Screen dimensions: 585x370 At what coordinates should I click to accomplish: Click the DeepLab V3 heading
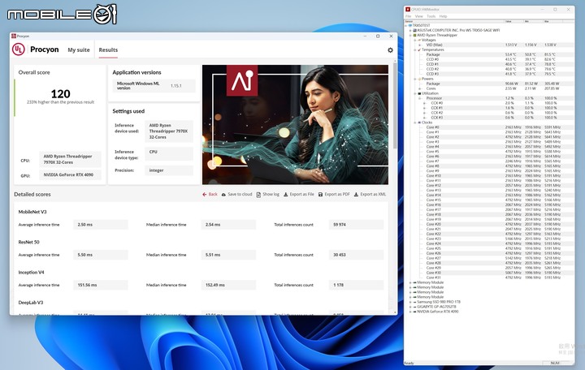pos(31,303)
